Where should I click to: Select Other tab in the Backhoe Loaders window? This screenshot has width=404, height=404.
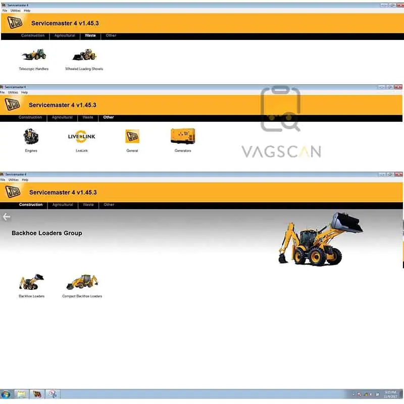(109, 205)
